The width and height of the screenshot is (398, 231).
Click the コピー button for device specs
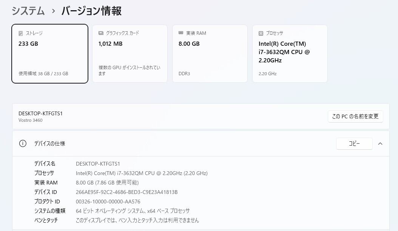point(354,144)
